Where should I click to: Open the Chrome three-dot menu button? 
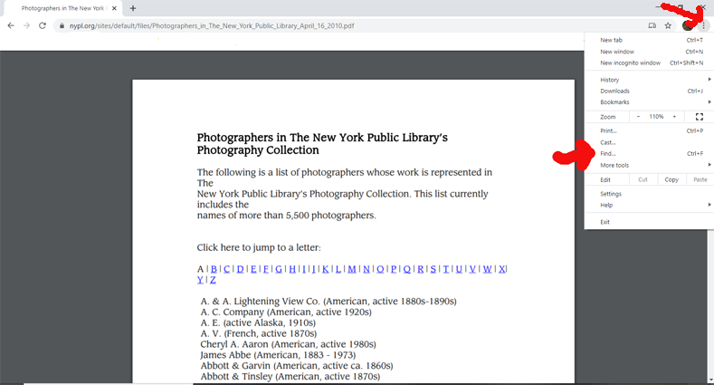(703, 25)
